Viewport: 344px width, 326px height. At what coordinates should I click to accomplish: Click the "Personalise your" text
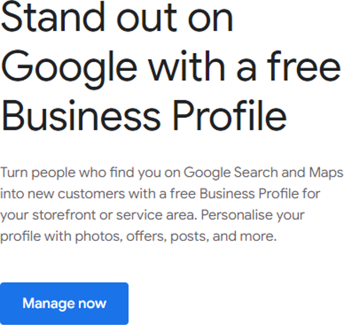click(x=253, y=216)
